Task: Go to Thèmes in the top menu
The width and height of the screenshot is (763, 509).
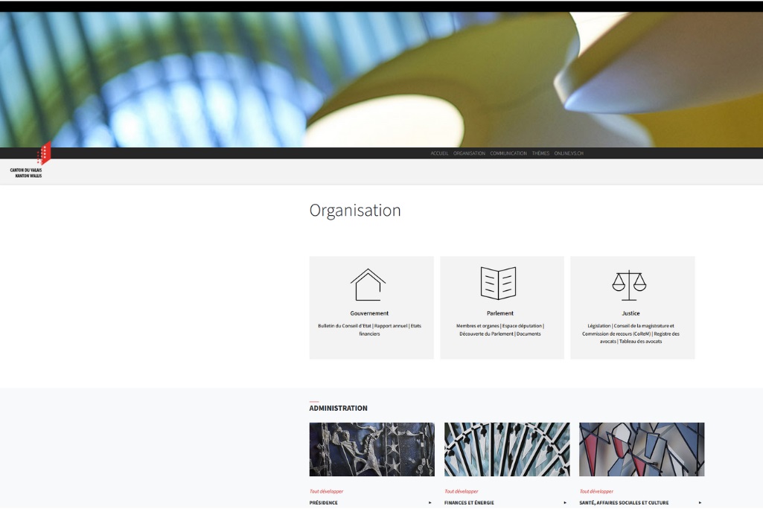Action: [x=540, y=153]
